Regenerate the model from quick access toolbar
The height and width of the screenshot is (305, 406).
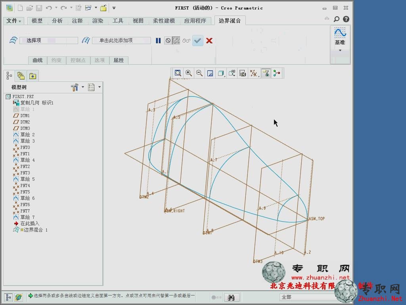point(79,8)
